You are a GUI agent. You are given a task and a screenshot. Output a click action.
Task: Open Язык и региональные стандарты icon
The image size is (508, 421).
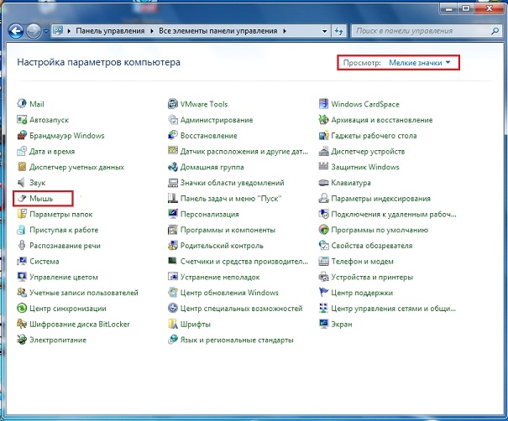[x=173, y=340]
